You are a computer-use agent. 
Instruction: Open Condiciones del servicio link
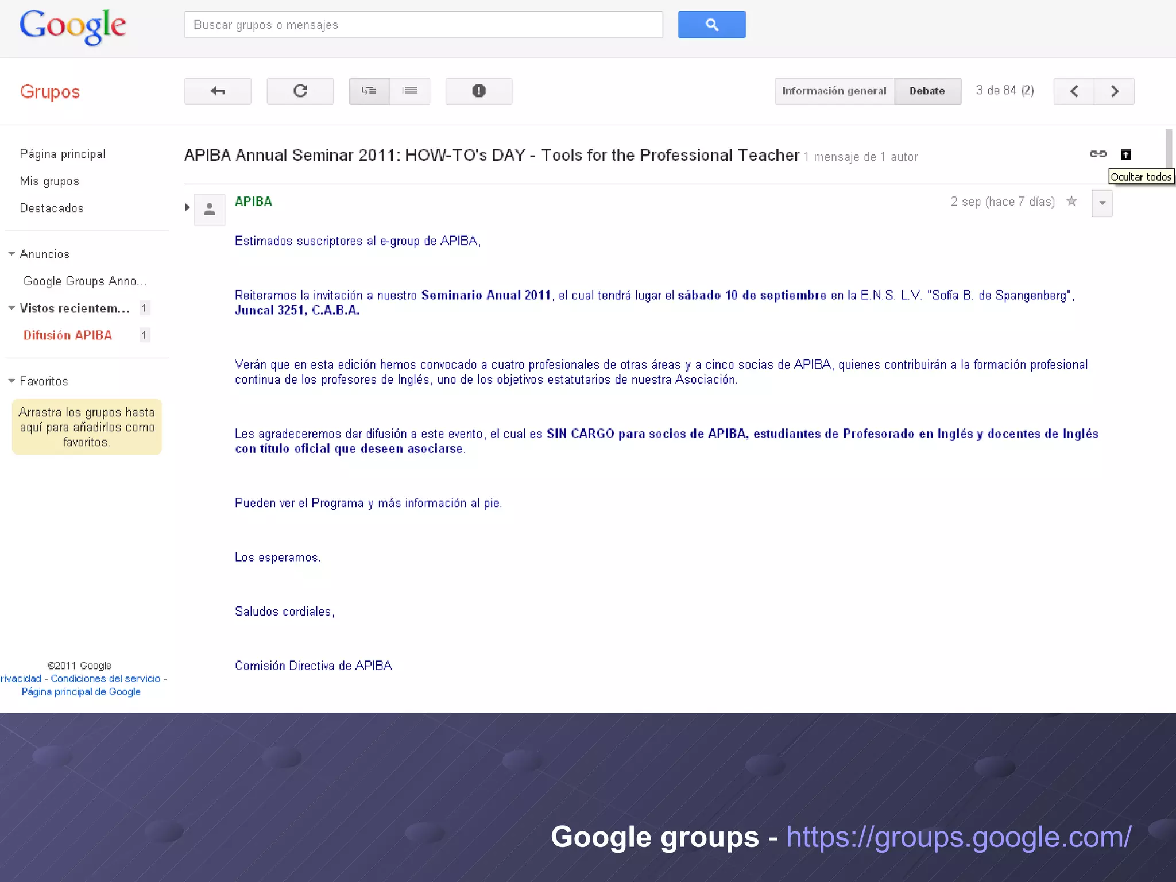(106, 679)
